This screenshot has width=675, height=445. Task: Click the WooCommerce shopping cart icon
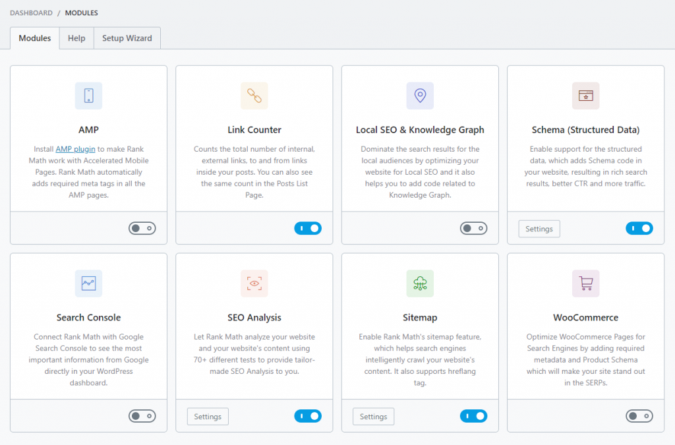586,283
